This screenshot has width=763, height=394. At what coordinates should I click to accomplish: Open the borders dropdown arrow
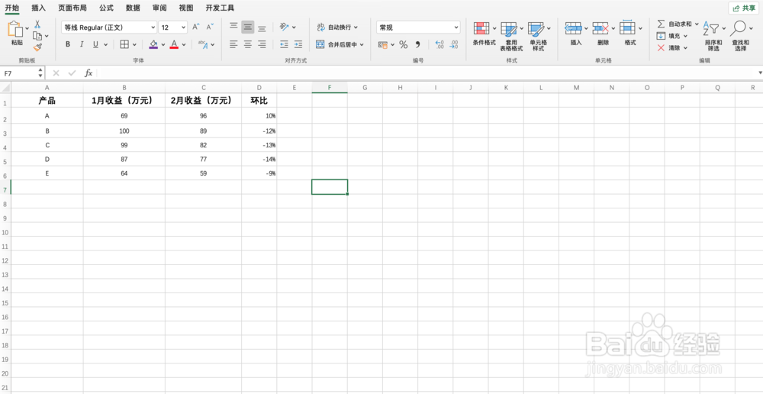[x=134, y=45]
